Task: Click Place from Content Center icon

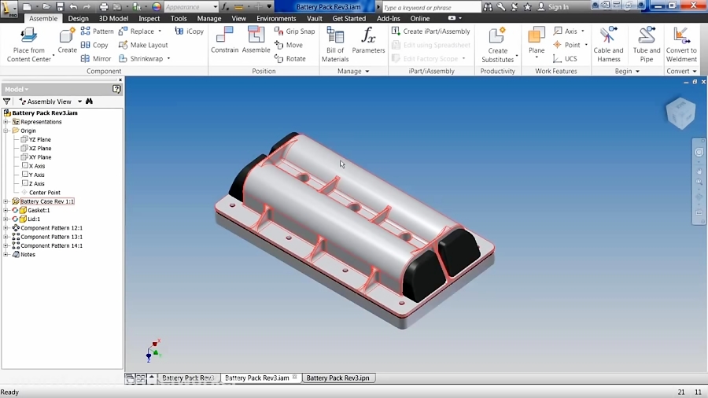Action: tap(29, 37)
